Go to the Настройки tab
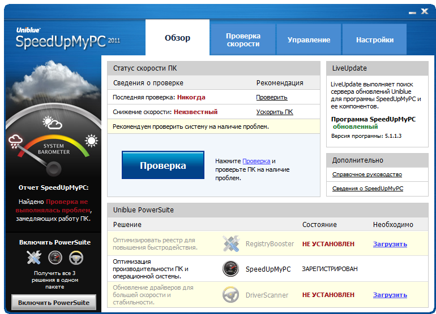 (x=374, y=40)
